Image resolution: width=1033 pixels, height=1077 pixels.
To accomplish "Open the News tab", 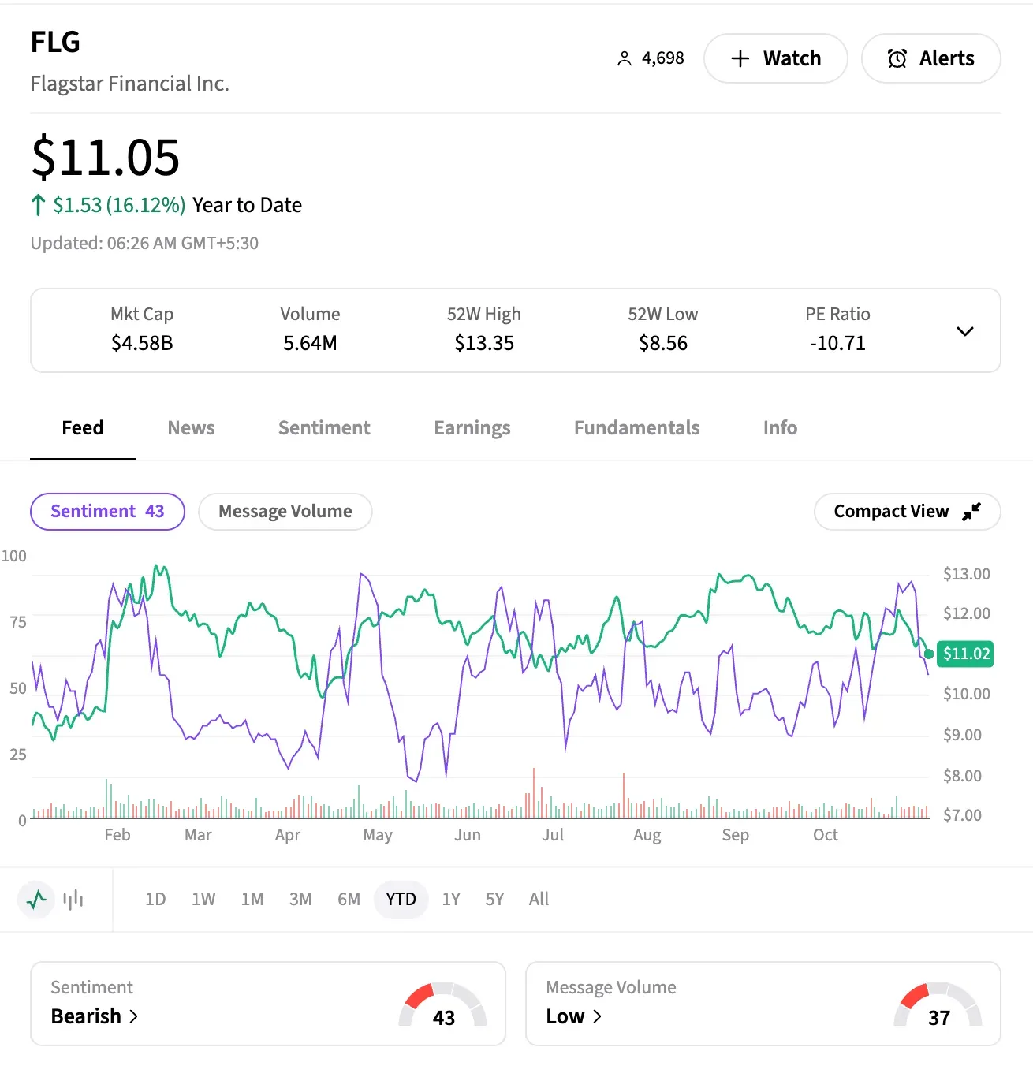I will [191, 428].
